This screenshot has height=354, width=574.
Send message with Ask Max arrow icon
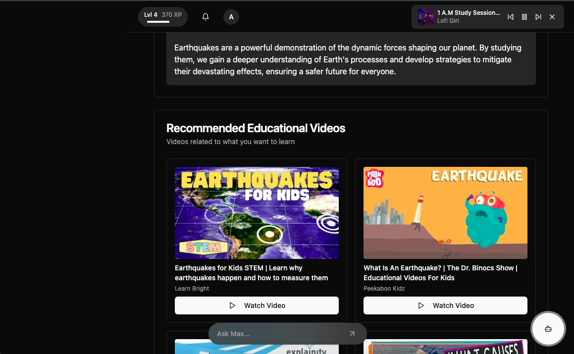coord(352,334)
